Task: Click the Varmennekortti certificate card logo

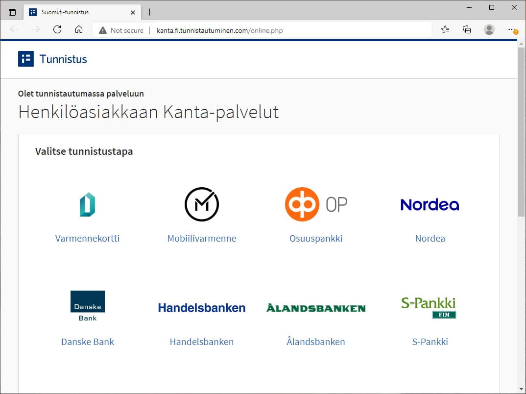Action: pyautogui.click(x=87, y=204)
